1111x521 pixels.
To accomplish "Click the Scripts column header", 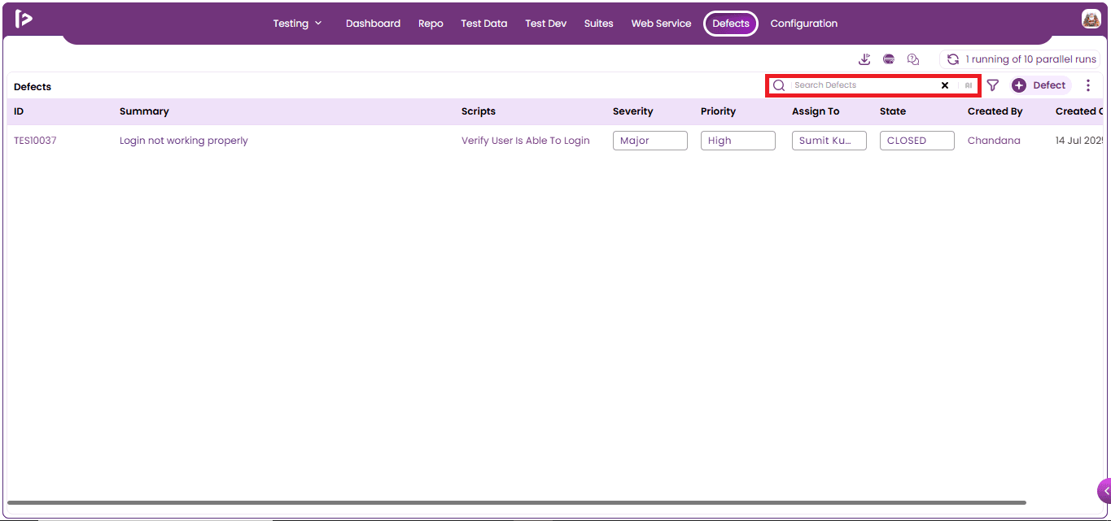I will pyautogui.click(x=479, y=111).
